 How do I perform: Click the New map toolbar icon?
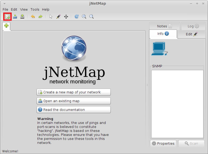[x=7, y=16]
